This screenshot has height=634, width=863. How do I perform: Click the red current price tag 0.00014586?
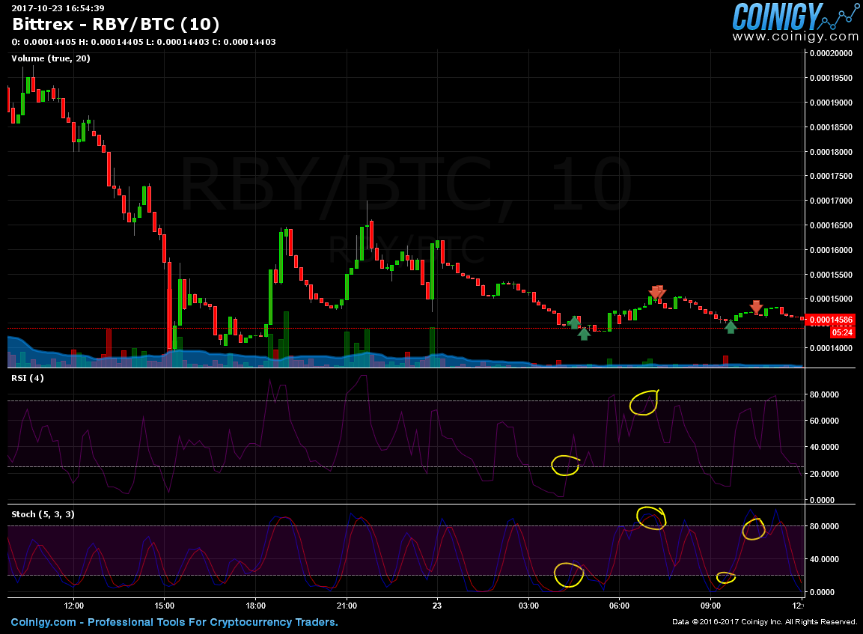[x=831, y=320]
